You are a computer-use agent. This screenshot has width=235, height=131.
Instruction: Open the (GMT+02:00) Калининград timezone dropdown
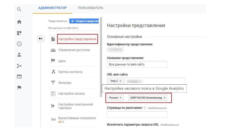point(148,98)
